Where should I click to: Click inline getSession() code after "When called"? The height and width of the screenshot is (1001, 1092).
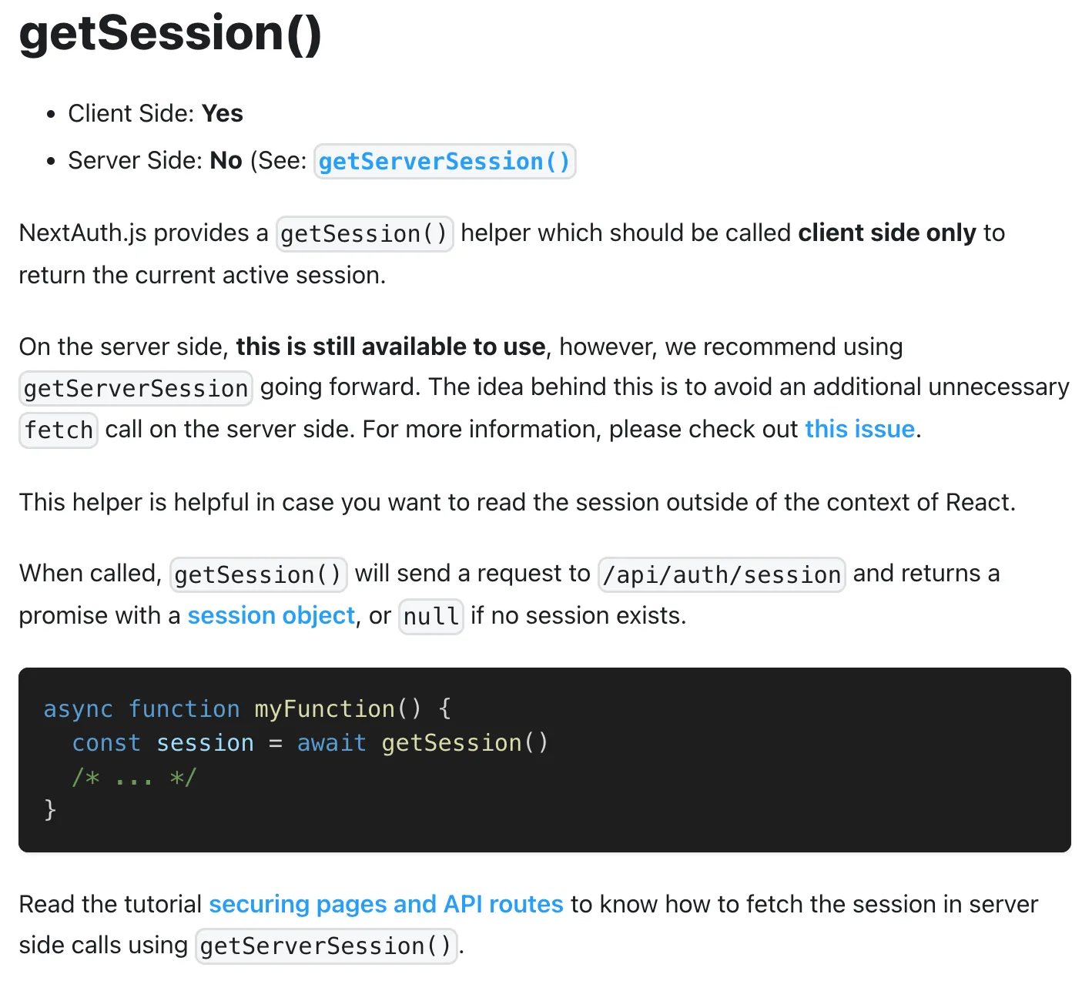258,574
